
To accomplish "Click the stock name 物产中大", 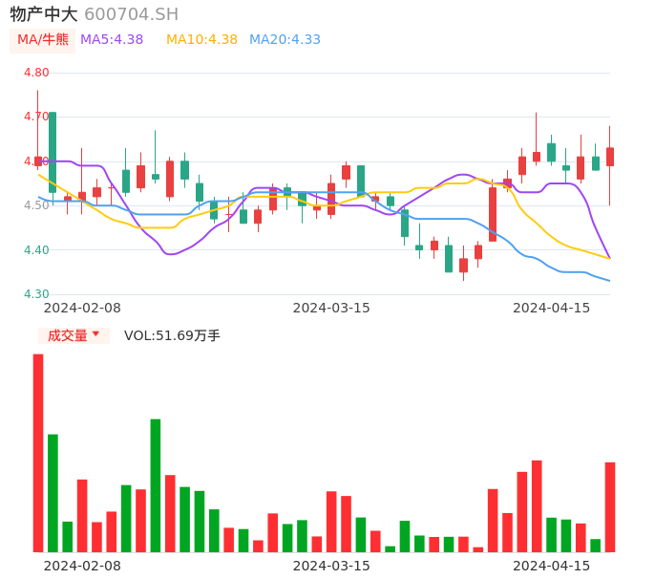I will click(44, 14).
